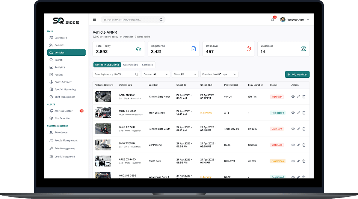This screenshot has width=358, height=199.
Task: Click Zones & Fences icon
Action: point(51,82)
